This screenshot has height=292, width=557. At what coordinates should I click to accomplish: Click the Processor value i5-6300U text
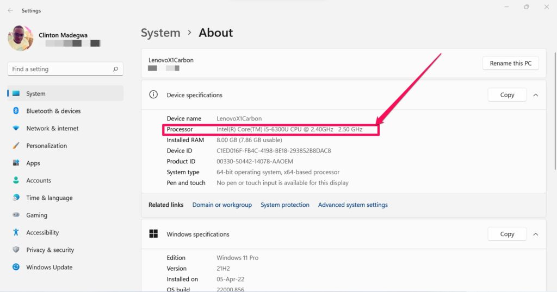click(x=289, y=129)
